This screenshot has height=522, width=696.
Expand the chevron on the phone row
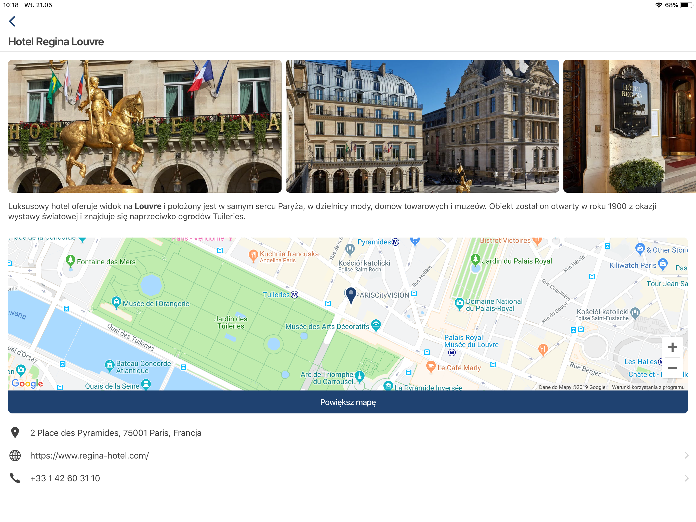(x=686, y=478)
